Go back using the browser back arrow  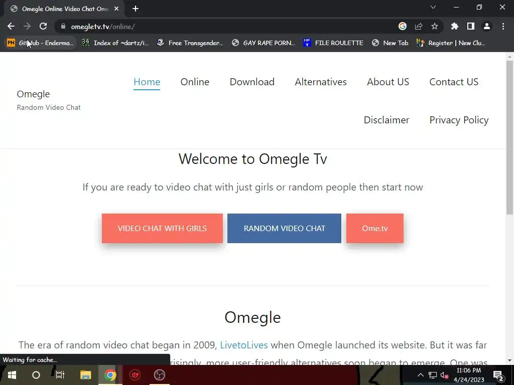[x=11, y=26]
